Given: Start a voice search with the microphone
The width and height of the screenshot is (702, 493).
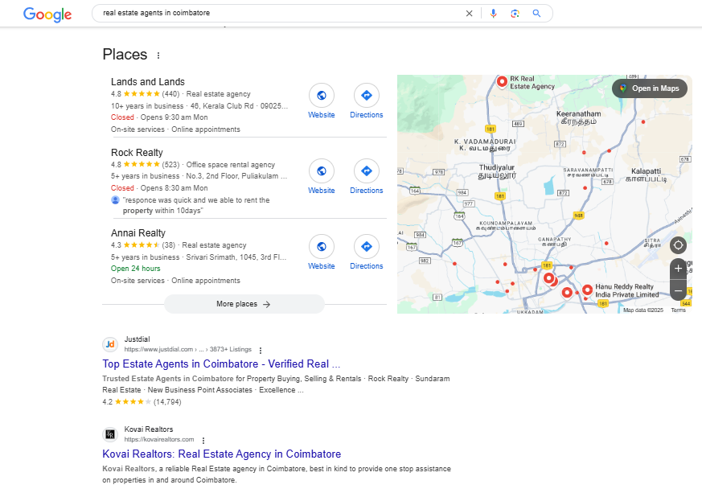Looking at the screenshot, I should (493, 14).
